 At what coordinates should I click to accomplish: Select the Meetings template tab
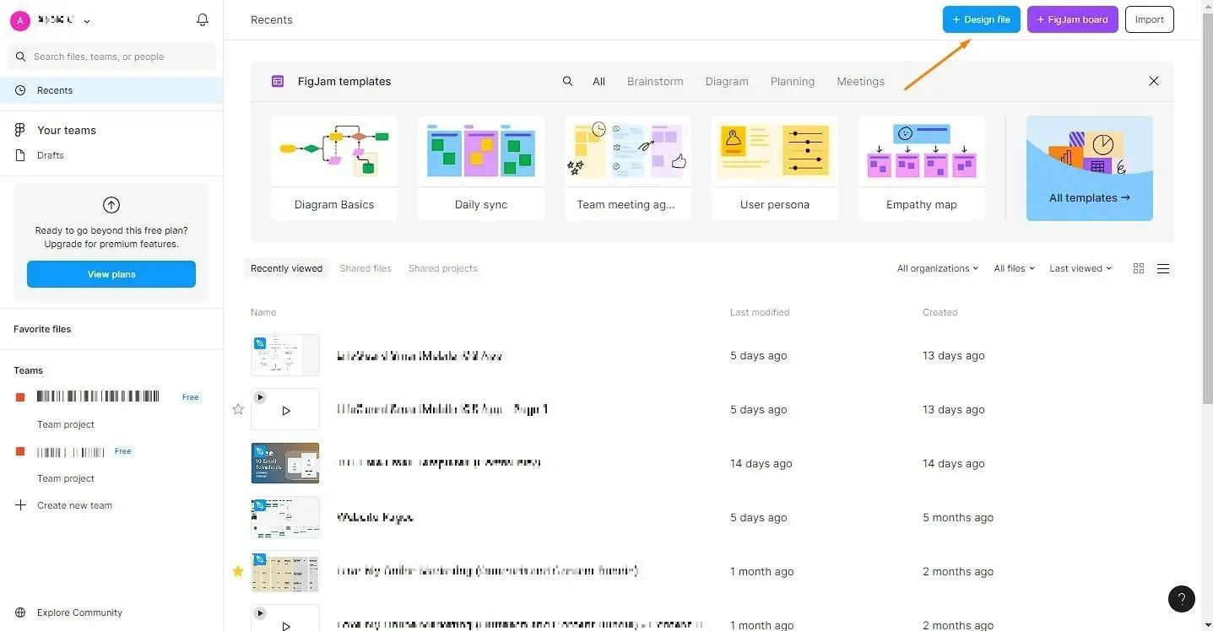click(x=861, y=82)
